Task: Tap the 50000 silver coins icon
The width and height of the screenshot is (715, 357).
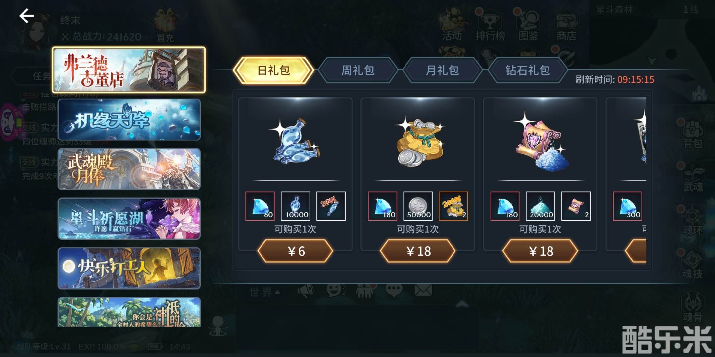Action: coord(418,206)
